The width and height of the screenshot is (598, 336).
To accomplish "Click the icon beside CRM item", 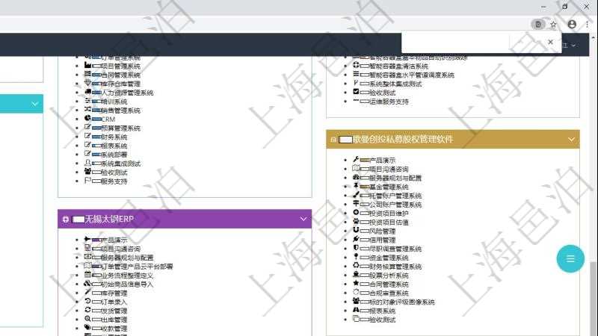I will click(87, 119).
